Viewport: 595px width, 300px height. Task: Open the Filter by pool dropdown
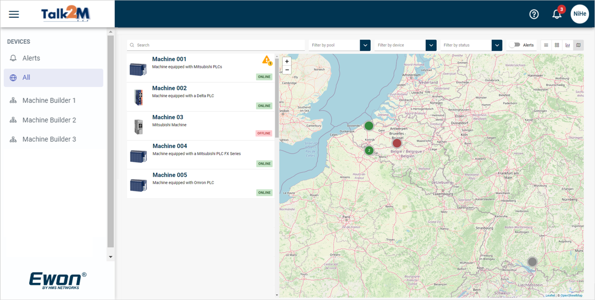point(339,45)
